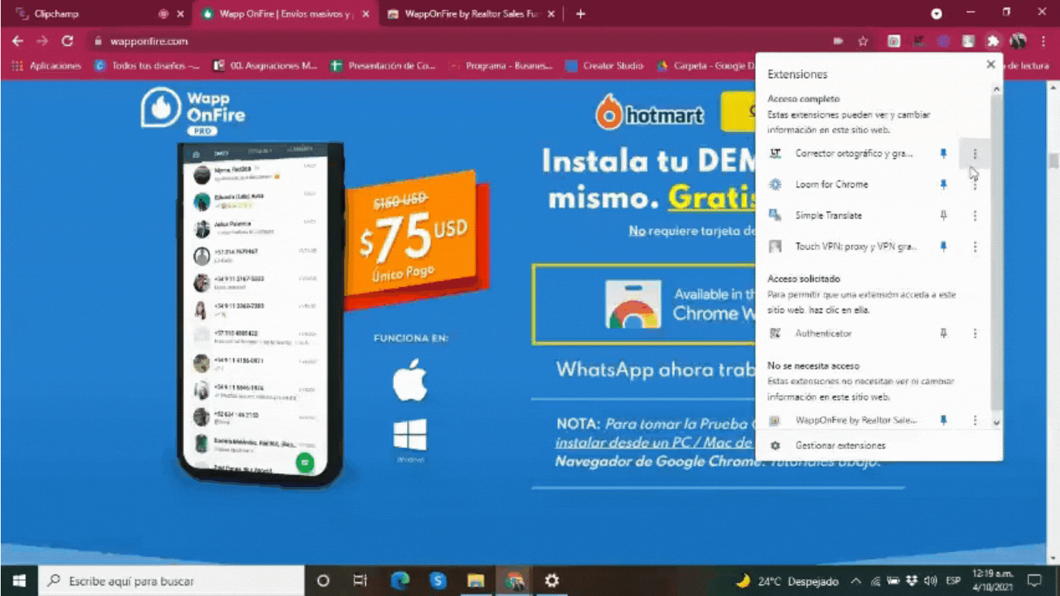Open the Chrome profile avatar

(x=1018, y=41)
